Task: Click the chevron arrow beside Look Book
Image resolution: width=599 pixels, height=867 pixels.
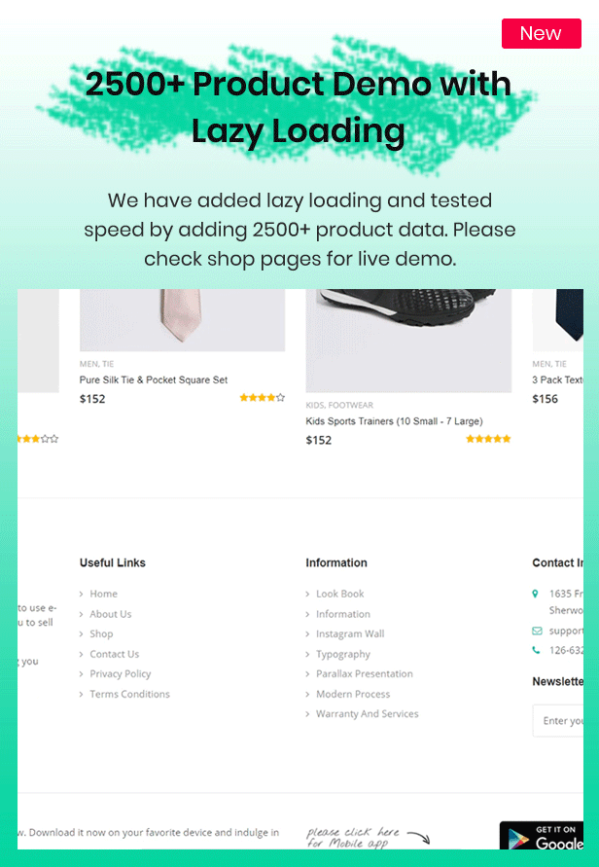Action: pos(307,594)
